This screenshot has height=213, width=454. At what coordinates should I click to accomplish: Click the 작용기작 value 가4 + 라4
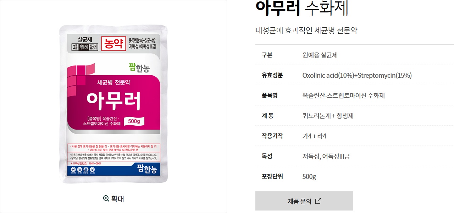[314, 136]
